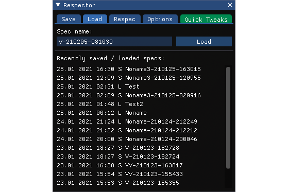Switch to the Save tab
This screenshot has width=288, height=192.
click(69, 19)
